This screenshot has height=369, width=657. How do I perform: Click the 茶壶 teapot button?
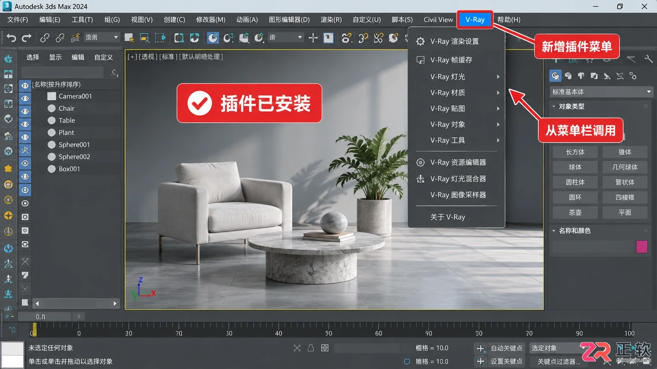coord(575,212)
